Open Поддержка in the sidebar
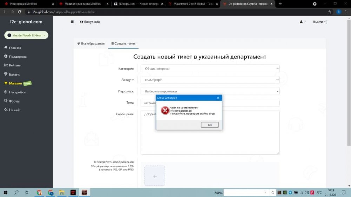The image size is (351, 197). click(18, 56)
